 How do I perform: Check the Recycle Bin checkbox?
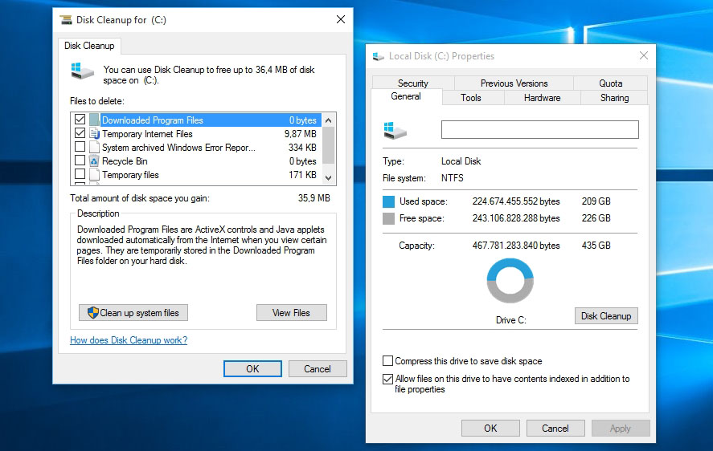pyautogui.click(x=80, y=160)
